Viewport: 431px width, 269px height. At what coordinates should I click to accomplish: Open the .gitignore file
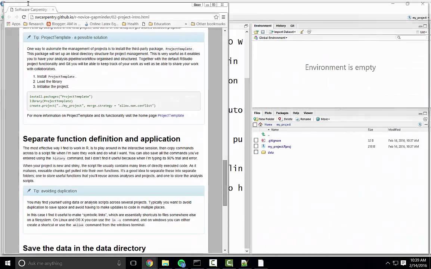click(274, 140)
